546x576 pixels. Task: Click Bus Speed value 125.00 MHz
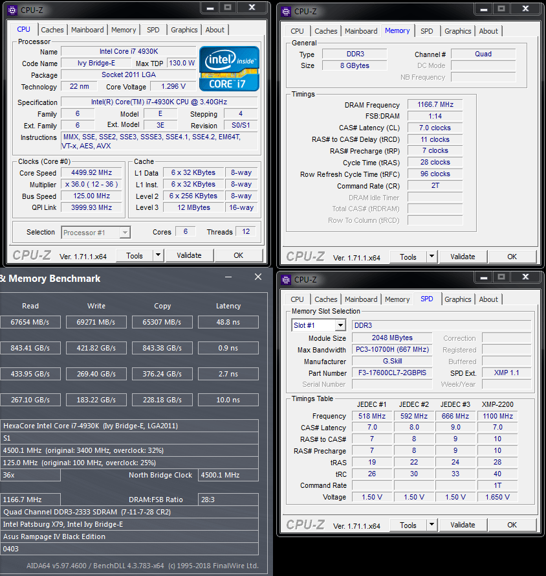pyautogui.click(x=92, y=196)
